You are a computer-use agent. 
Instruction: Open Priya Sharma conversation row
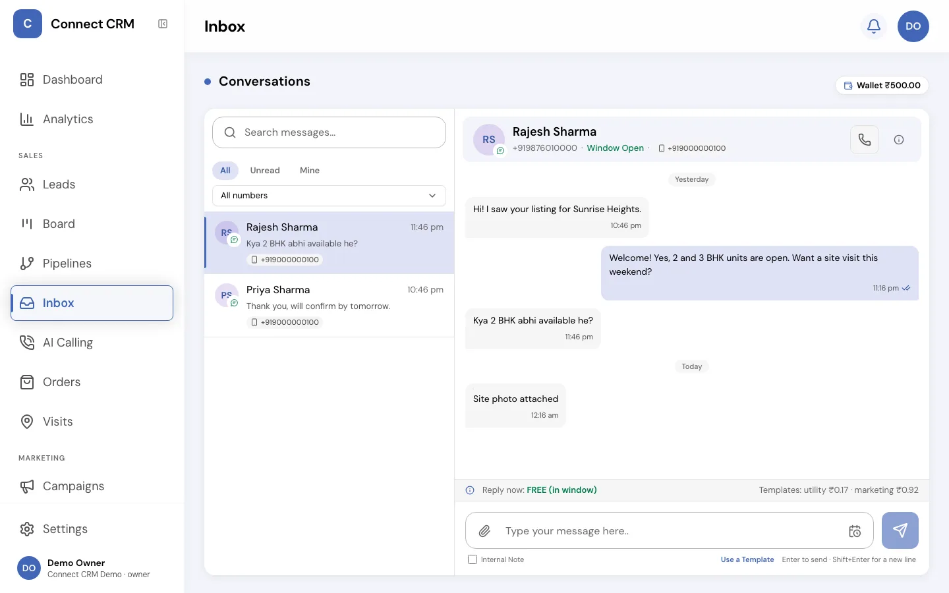pyautogui.click(x=330, y=306)
